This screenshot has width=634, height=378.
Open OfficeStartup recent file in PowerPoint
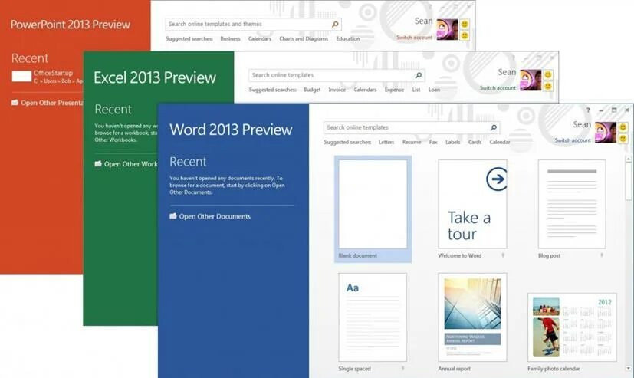click(48, 77)
